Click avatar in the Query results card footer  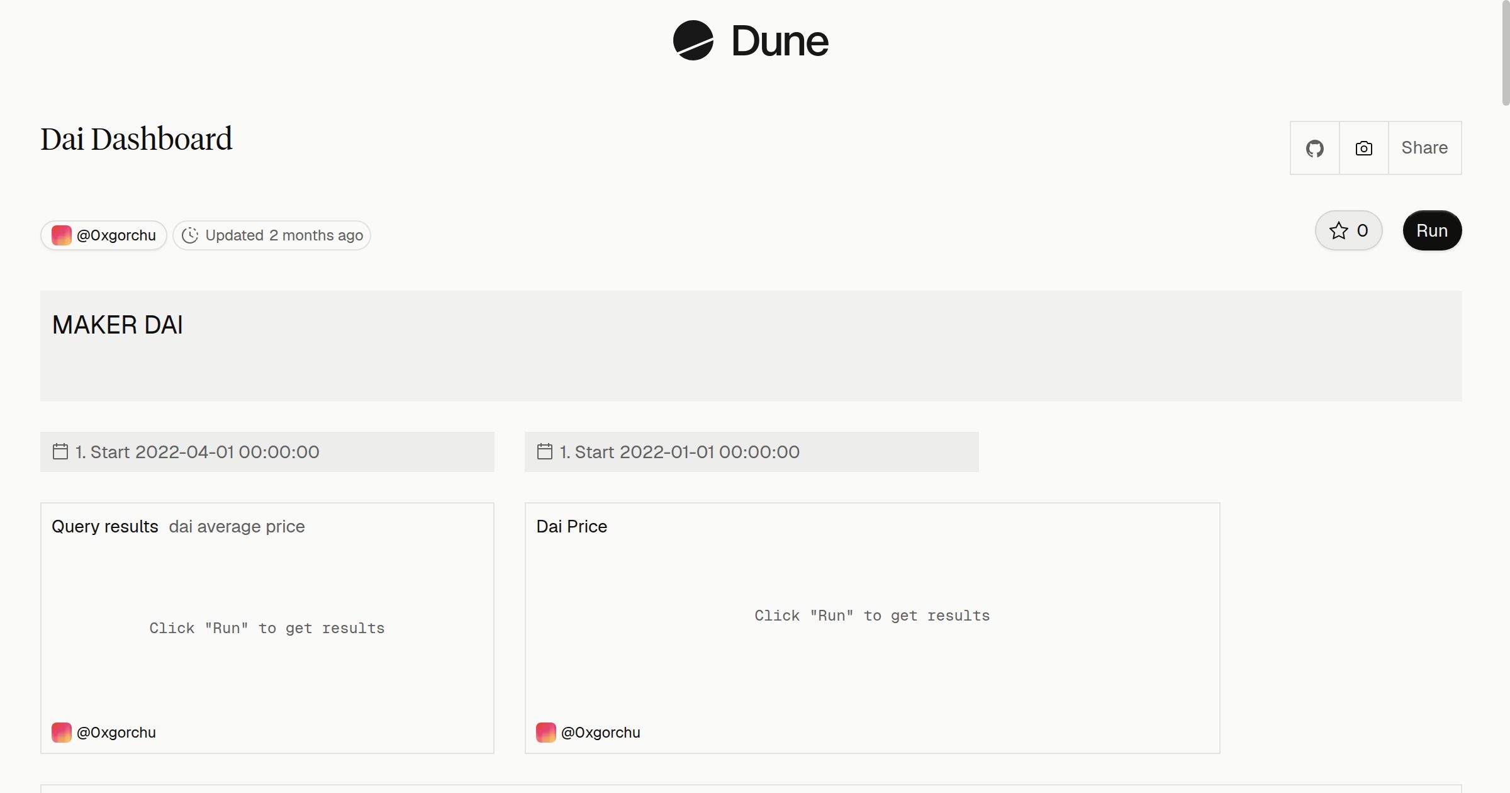click(x=61, y=733)
